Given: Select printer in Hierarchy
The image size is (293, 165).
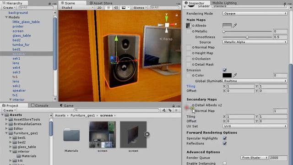Looking at the screenshot, I should [x=18, y=27].
